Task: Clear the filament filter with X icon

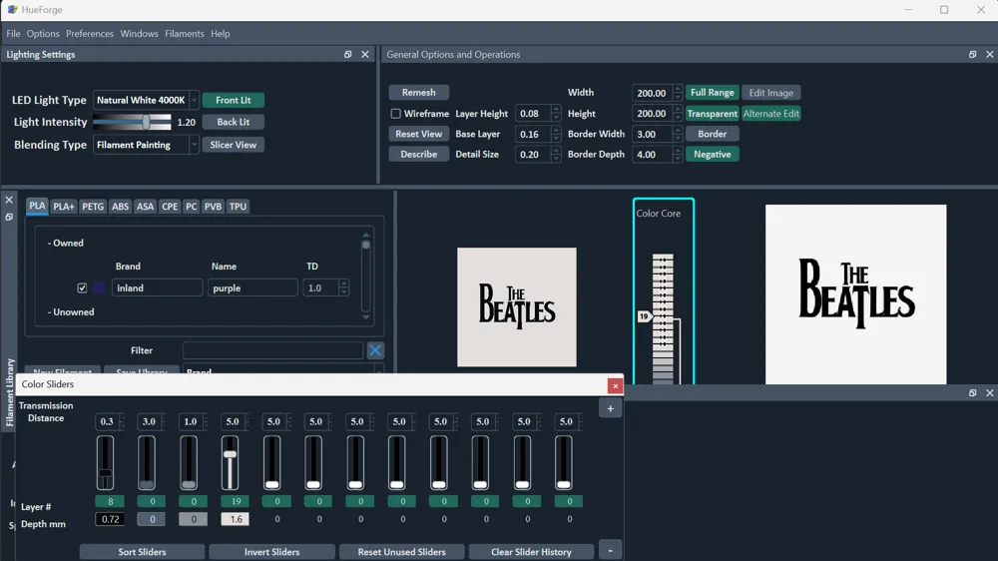Action: click(375, 350)
